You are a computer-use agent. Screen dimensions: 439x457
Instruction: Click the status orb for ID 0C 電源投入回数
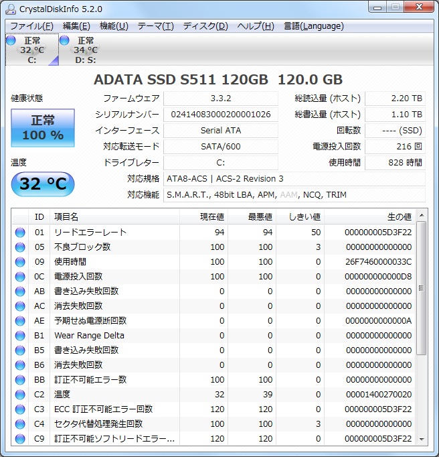pos(20,277)
